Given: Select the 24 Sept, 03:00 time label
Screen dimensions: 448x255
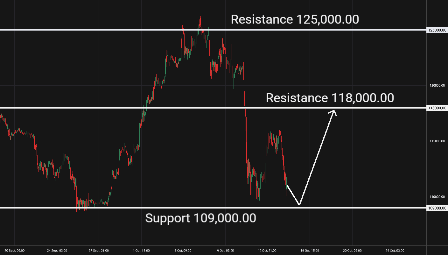Looking at the screenshot, I should click(x=57, y=251).
